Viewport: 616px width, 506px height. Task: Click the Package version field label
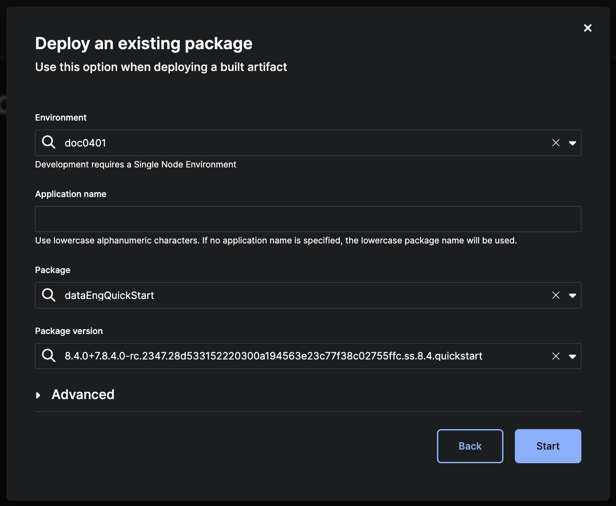tap(69, 331)
